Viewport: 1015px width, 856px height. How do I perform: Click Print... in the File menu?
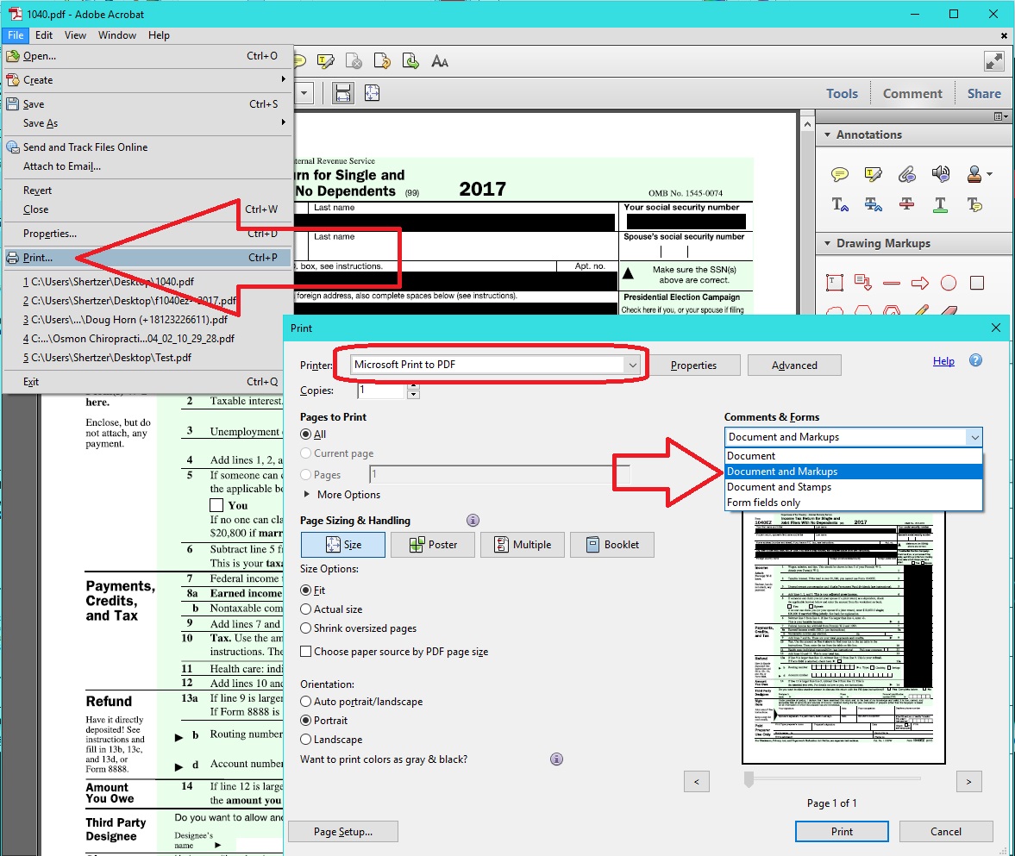pyautogui.click(x=147, y=258)
